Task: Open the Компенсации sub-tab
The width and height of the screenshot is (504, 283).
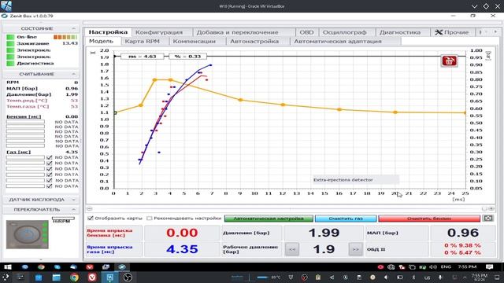Action: point(195,42)
